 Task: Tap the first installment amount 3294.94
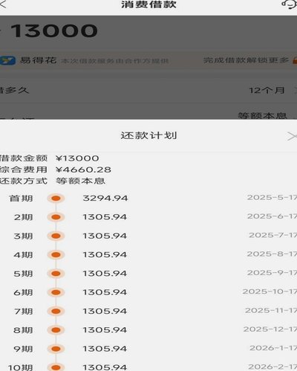point(105,199)
